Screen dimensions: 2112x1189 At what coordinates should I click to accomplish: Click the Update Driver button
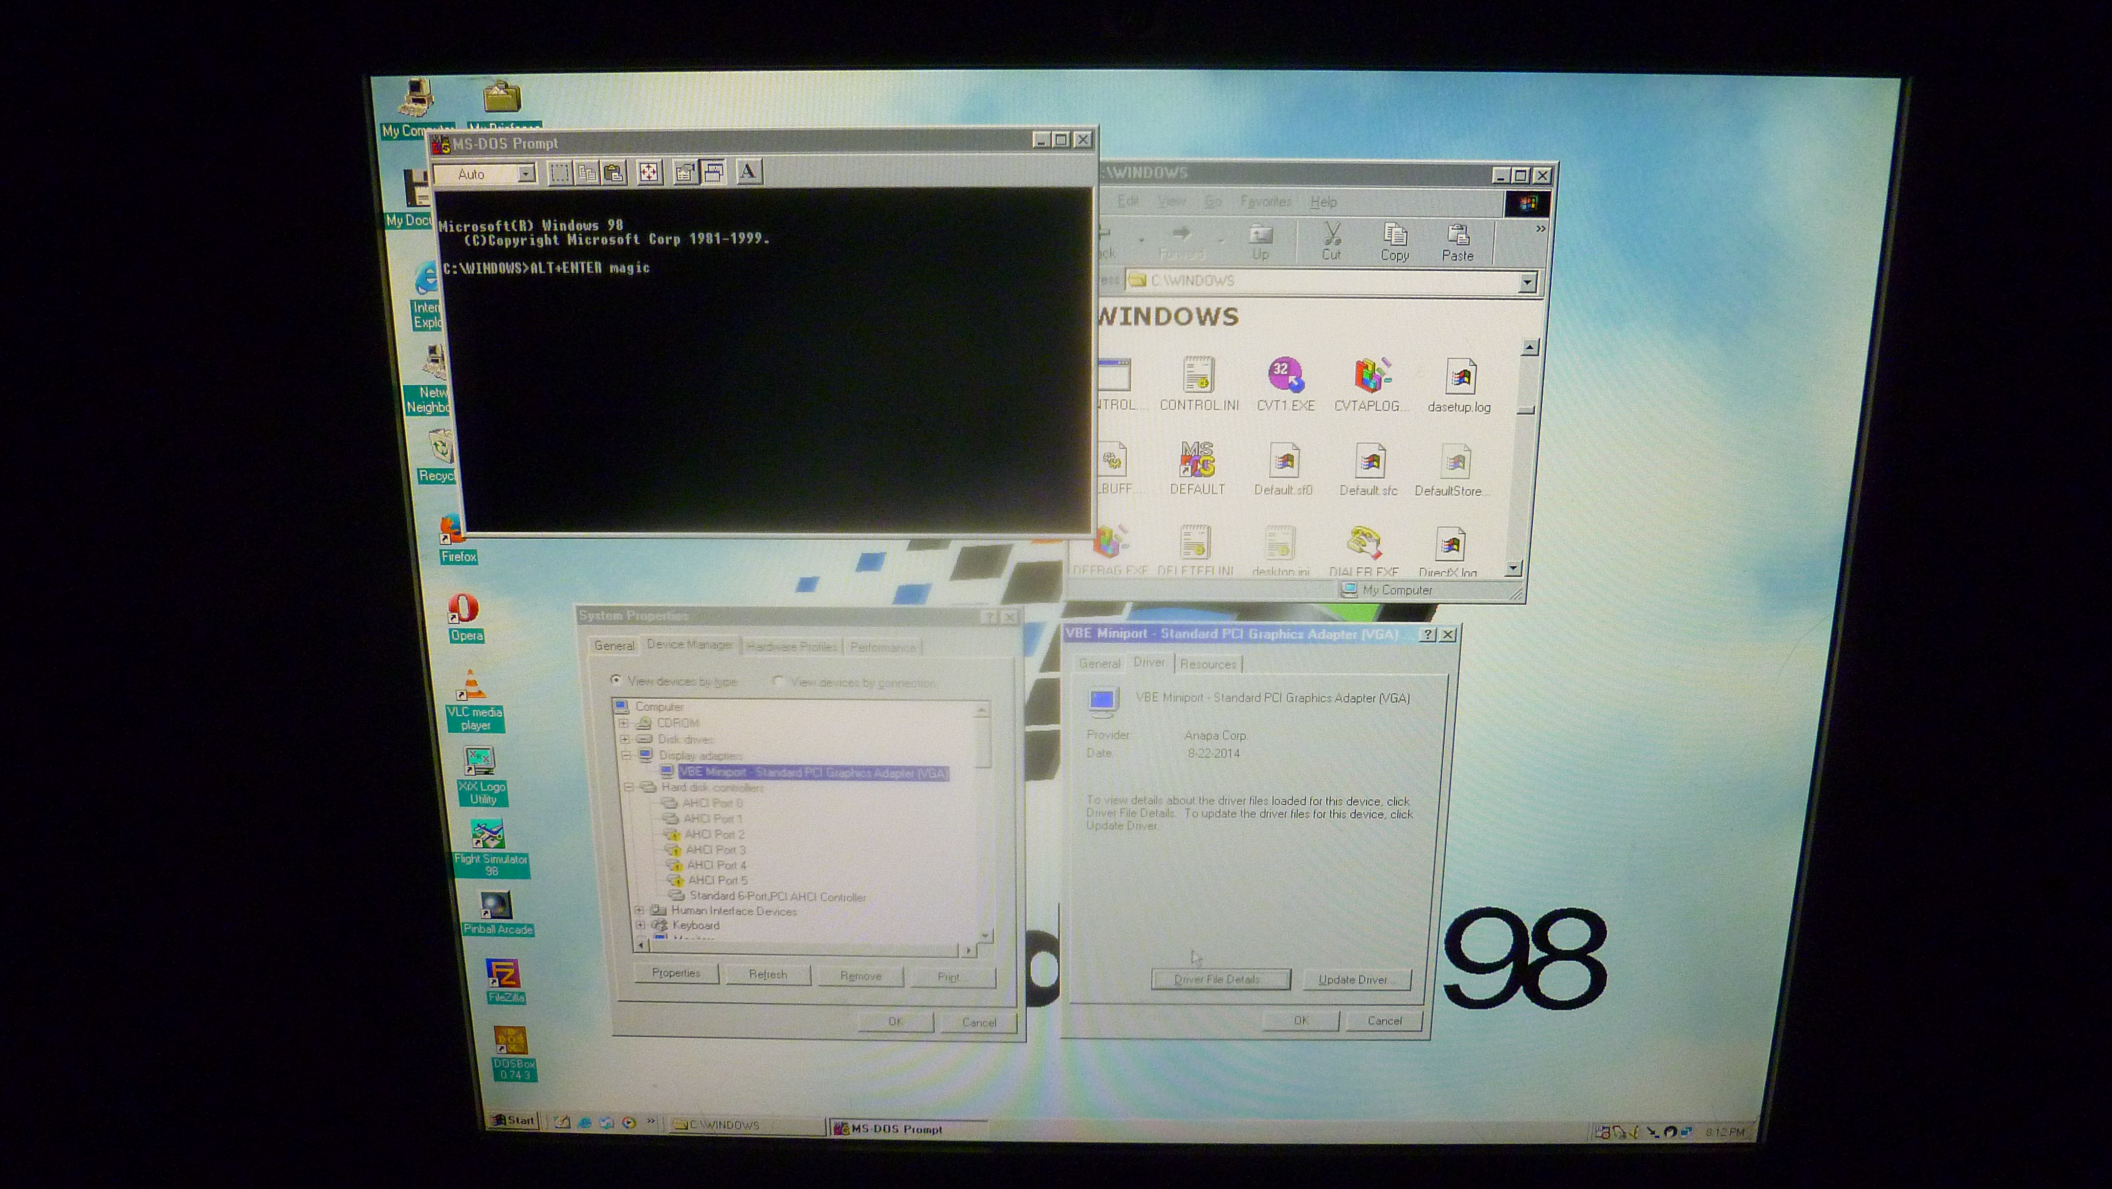tap(1357, 979)
